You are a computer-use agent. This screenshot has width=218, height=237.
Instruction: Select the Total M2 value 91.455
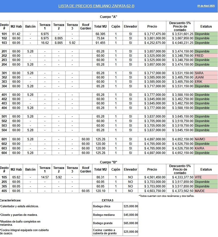click(x=100, y=43)
